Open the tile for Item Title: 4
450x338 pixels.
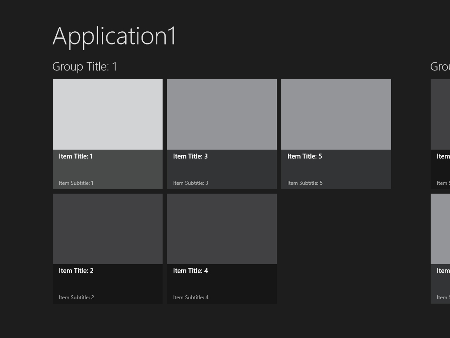pyautogui.click(x=221, y=229)
